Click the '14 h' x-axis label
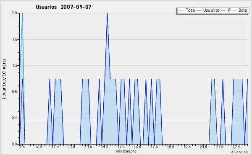The width and height of the screenshot is (252, 155). pos(105,147)
